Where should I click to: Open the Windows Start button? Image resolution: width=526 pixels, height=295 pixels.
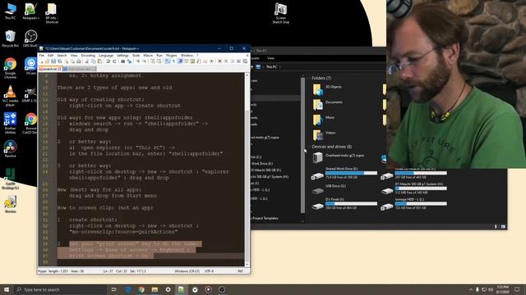coord(7,289)
